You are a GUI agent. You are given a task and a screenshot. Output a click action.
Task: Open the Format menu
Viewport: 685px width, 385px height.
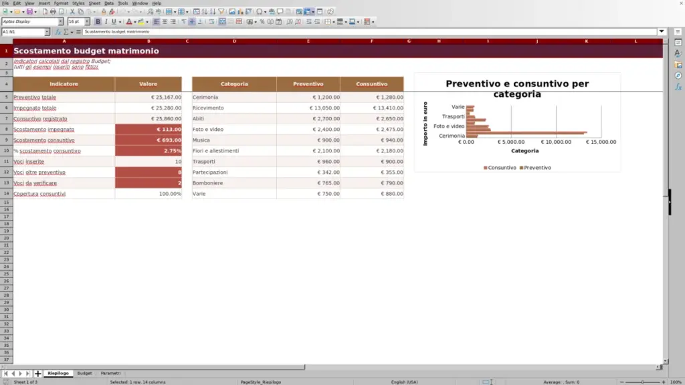(x=61, y=3)
